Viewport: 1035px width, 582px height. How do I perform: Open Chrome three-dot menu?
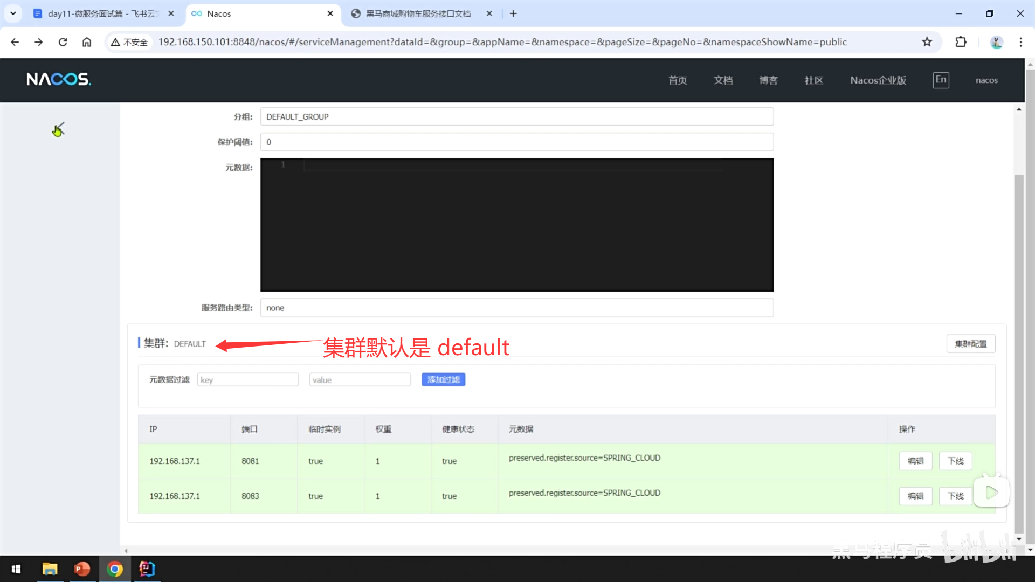1020,42
